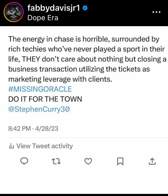Tap the reply speech bubble icon
Viewport: 168px width, 196px height.
[x=24, y=162]
